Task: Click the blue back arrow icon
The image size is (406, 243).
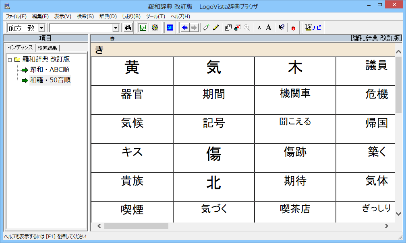Action: click(x=185, y=28)
